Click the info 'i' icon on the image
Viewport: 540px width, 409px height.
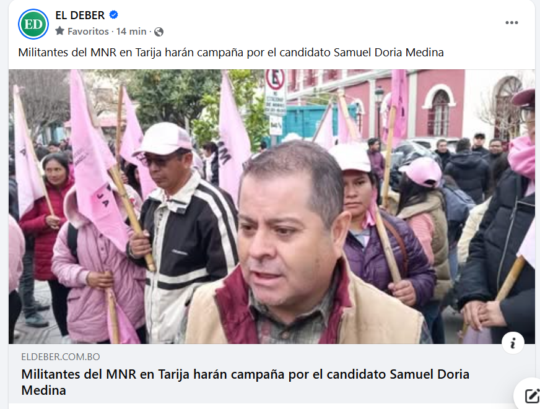[513, 343]
